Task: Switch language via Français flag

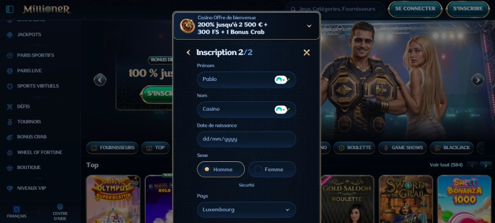Action: (x=16, y=209)
